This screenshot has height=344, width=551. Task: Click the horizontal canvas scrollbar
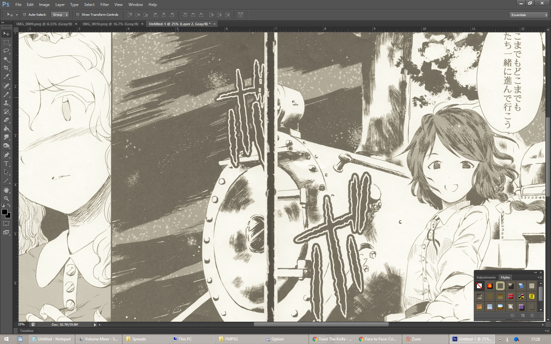tap(321, 325)
